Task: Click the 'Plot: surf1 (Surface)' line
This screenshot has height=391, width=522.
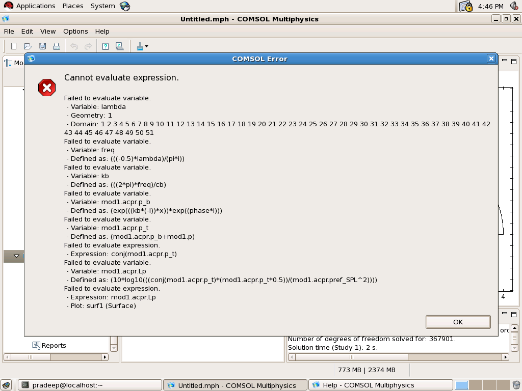Action: [101, 305]
